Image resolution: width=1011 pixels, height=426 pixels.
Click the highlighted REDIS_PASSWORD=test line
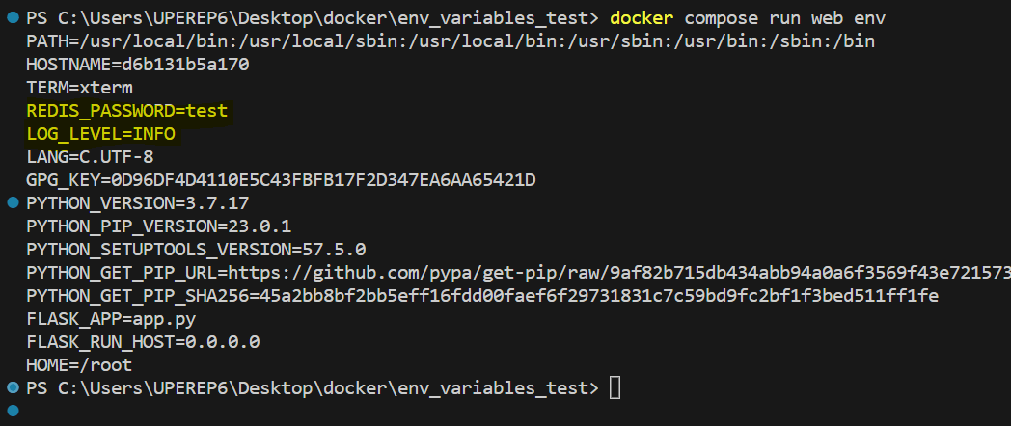tap(127, 111)
